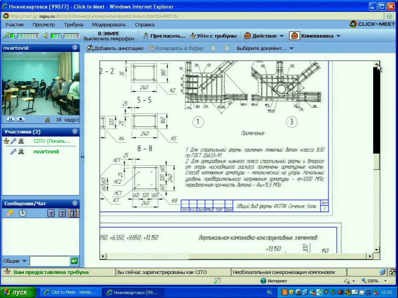Switch to Click to Meet - Windo... taskbar window

tap(71, 292)
